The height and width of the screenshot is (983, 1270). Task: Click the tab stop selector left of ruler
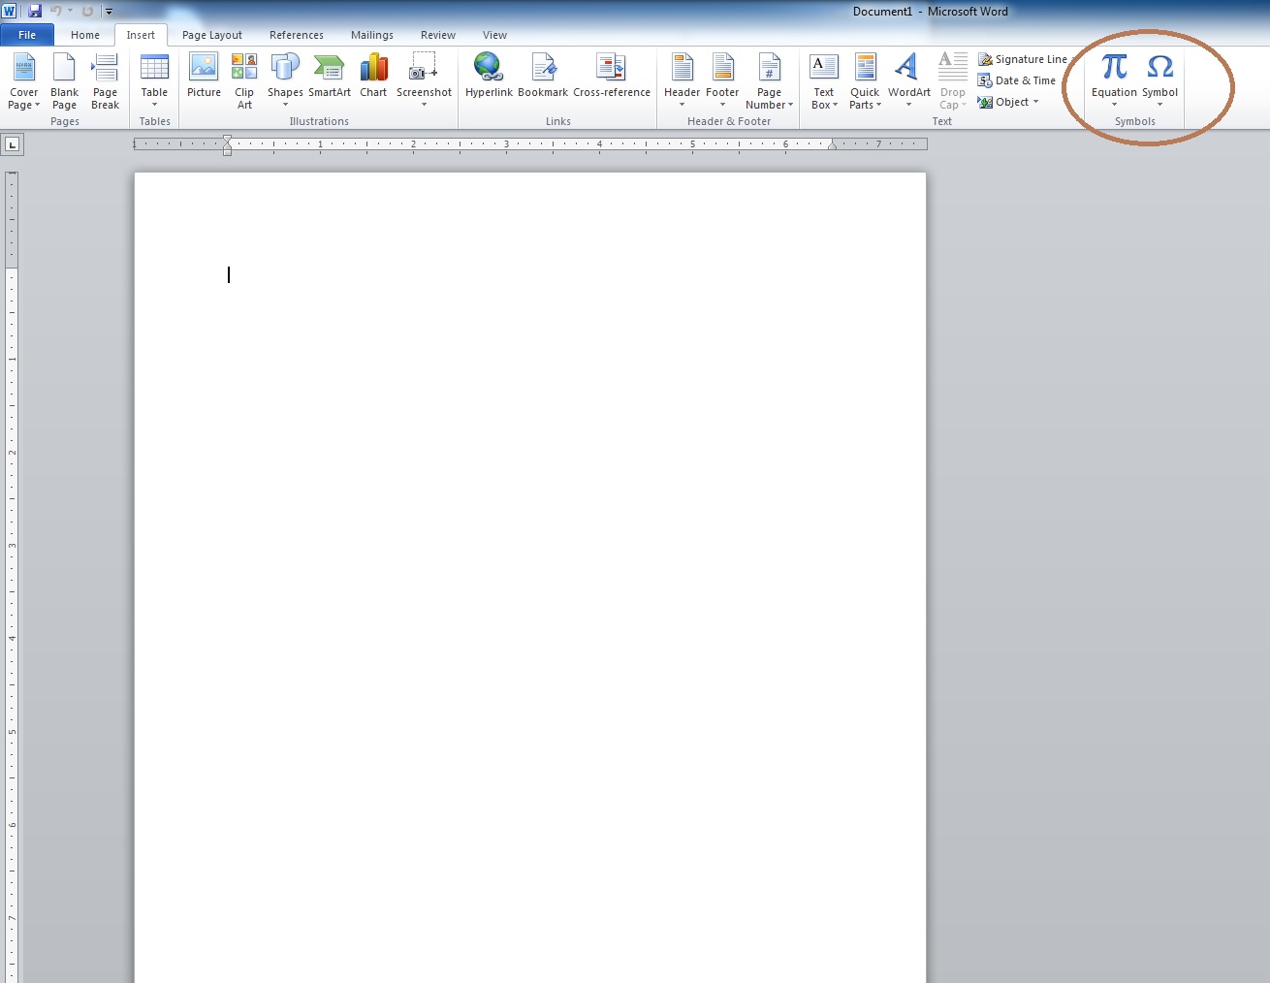pyautogui.click(x=12, y=144)
